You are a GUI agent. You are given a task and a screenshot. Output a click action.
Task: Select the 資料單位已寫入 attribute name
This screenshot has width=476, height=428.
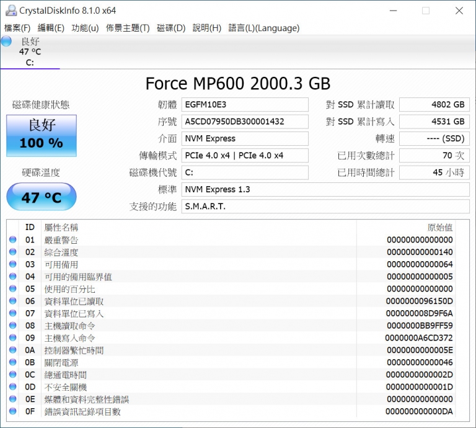point(74,313)
